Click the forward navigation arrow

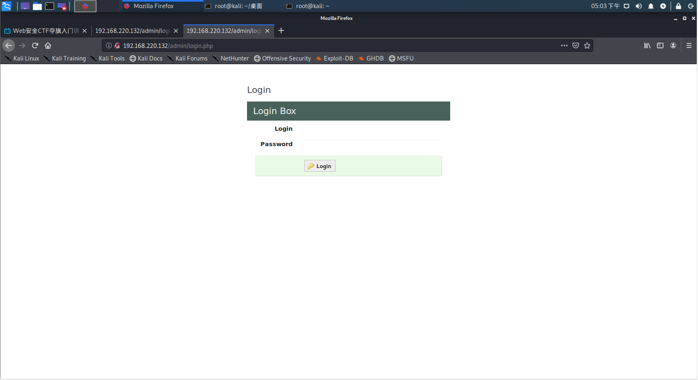[22, 45]
